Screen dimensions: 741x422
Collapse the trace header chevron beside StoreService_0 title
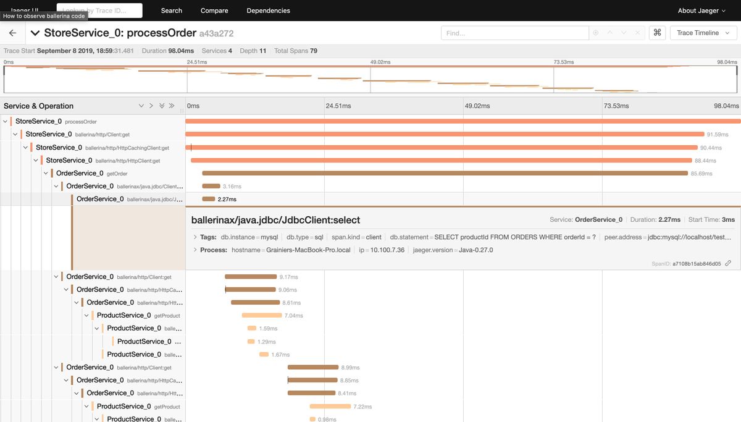click(x=35, y=33)
